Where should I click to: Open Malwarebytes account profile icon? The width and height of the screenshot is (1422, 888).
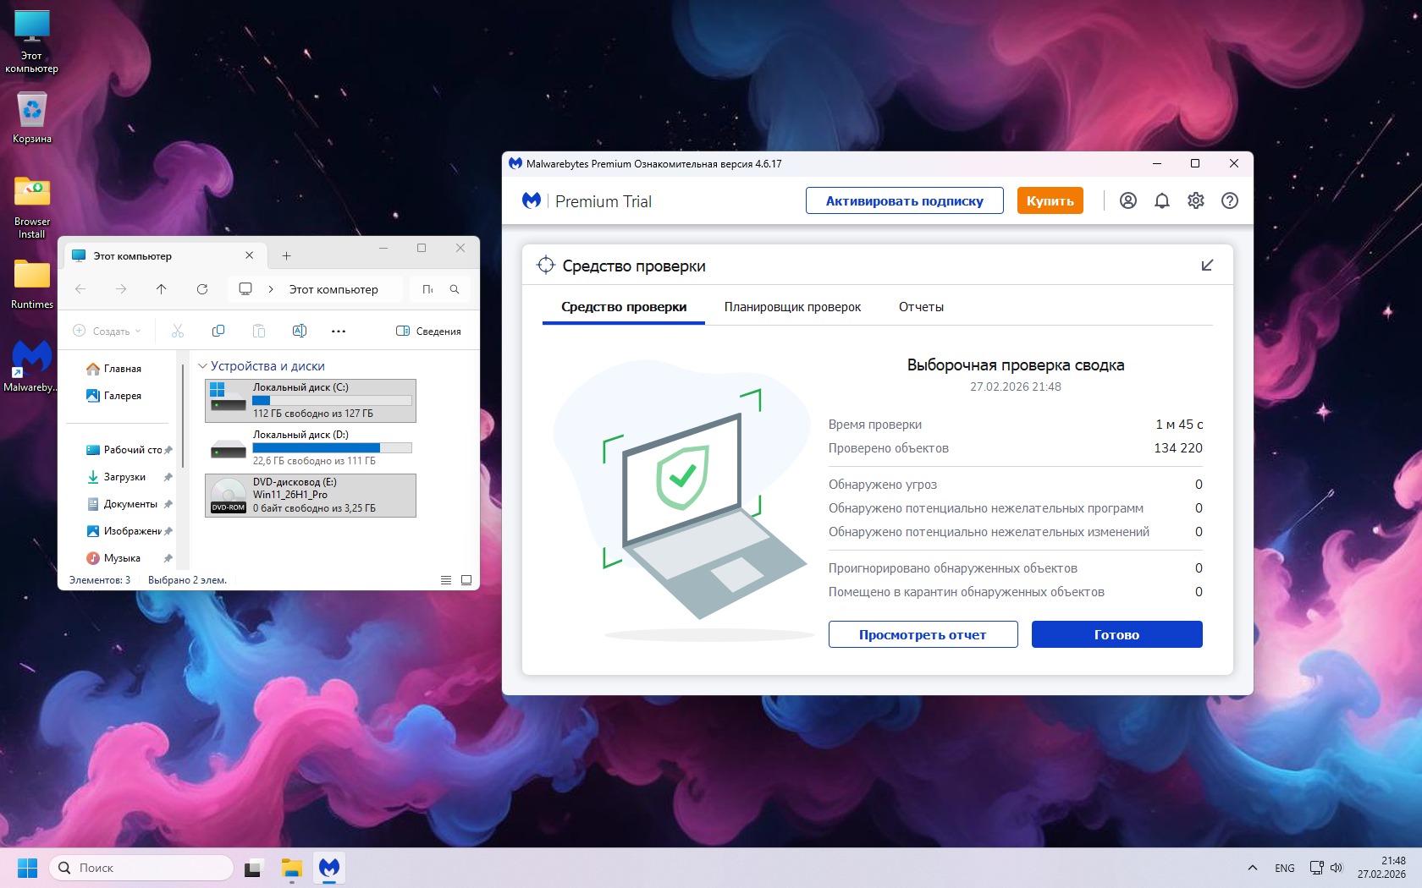point(1127,200)
